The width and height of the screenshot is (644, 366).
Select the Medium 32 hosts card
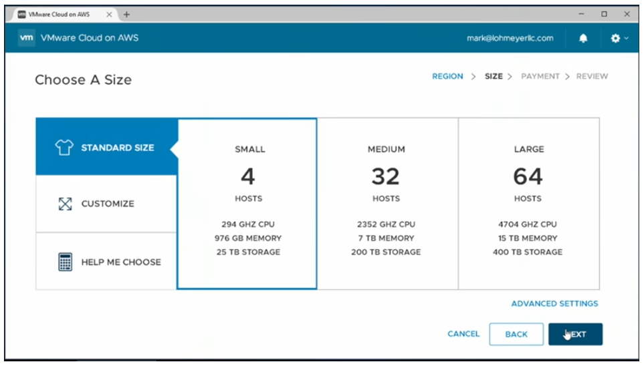click(x=388, y=204)
